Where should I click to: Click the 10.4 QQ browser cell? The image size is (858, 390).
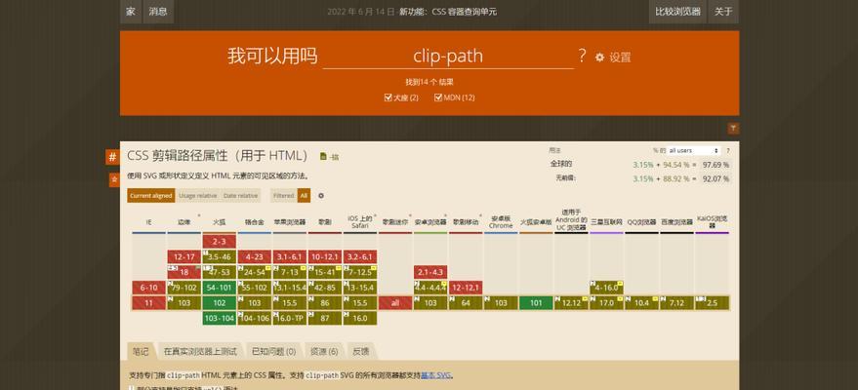(x=641, y=302)
